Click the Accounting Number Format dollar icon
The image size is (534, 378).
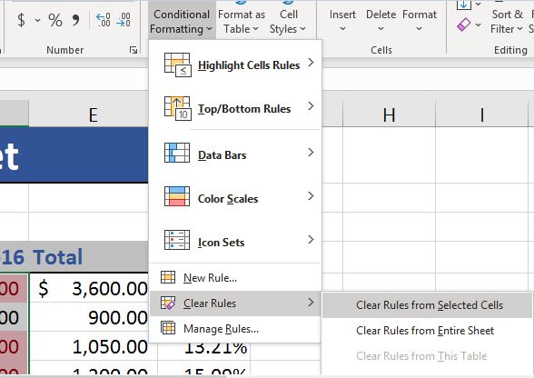21,20
